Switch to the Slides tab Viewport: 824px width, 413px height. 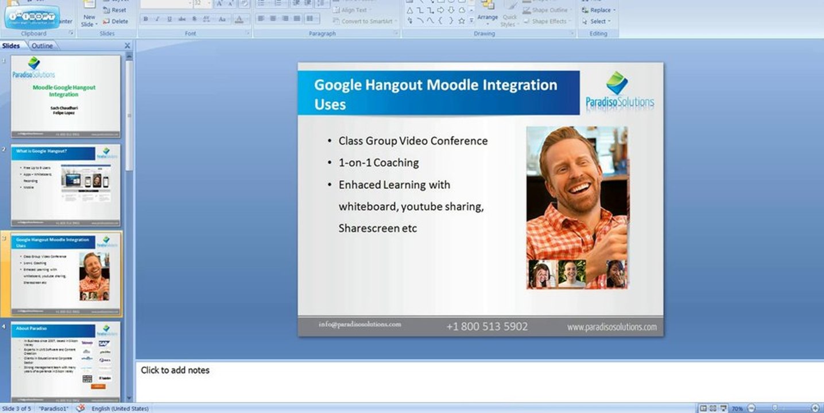coord(11,46)
